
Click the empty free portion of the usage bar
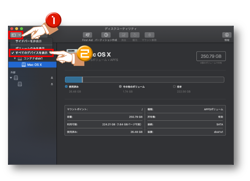(x=153, y=80)
